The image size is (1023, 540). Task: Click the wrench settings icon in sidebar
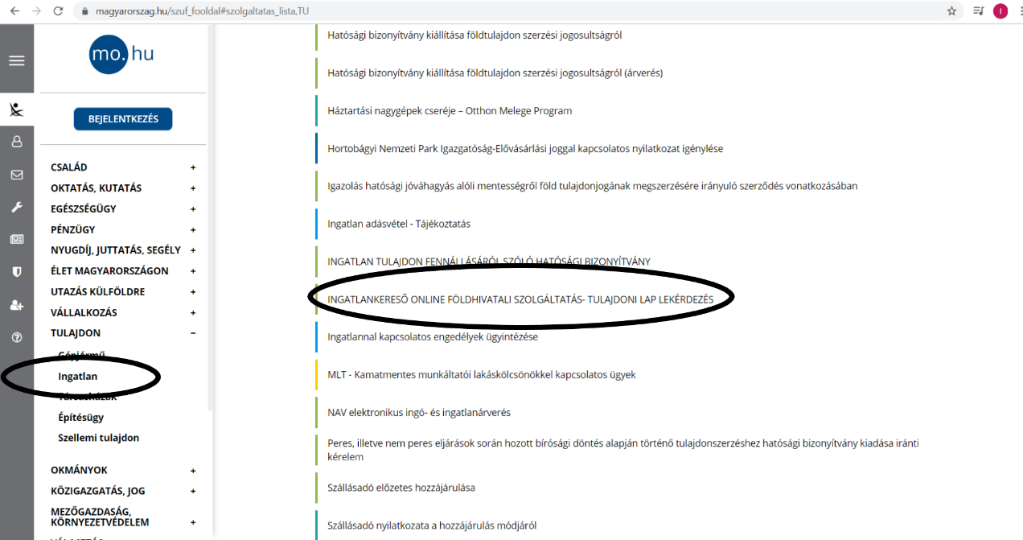(x=16, y=207)
